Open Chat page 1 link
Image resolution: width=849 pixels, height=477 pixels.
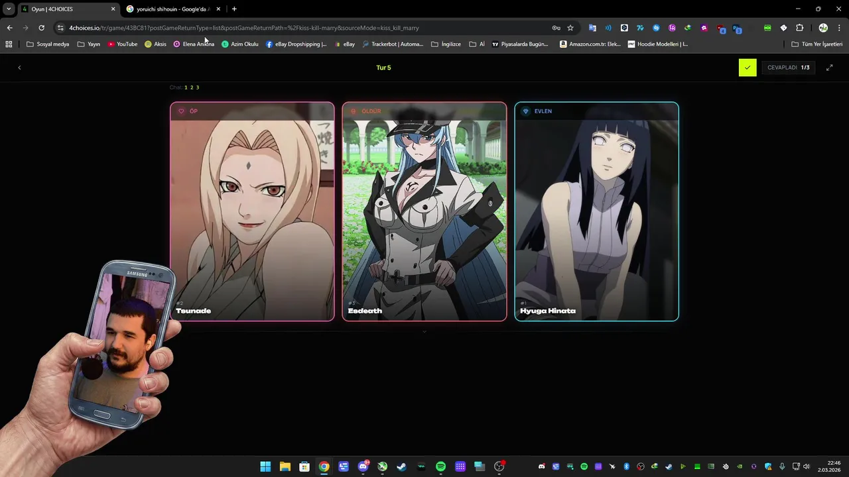point(186,87)
